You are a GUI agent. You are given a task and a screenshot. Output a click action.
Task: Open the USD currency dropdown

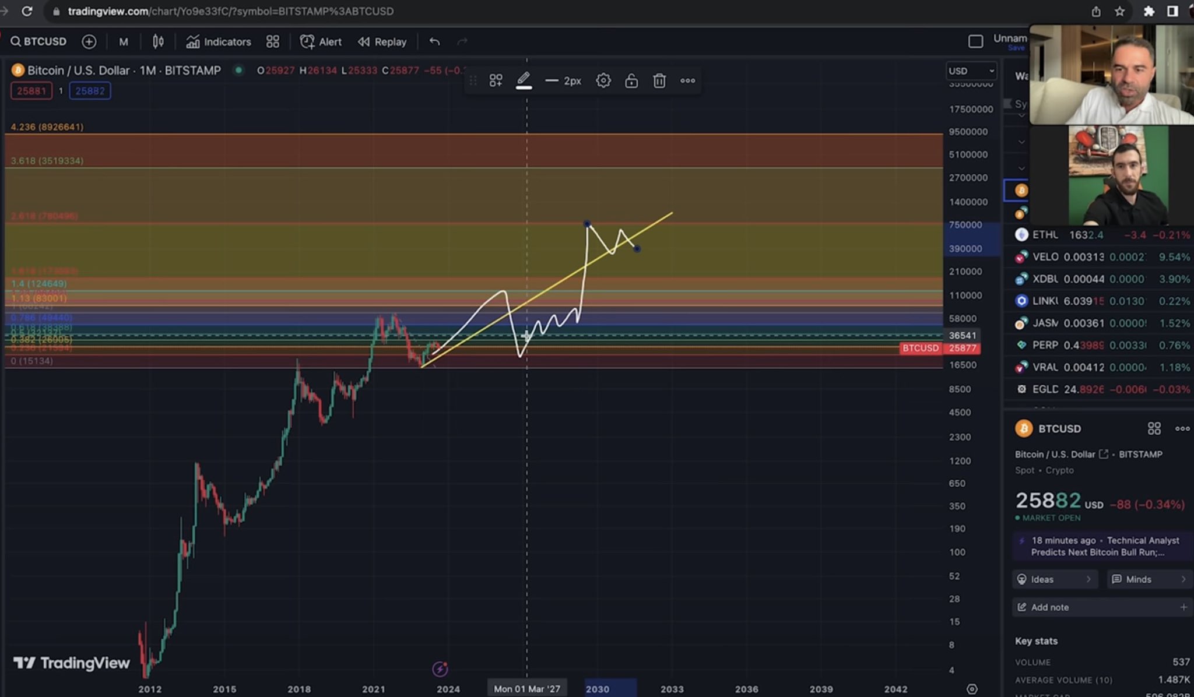point(971,71)
